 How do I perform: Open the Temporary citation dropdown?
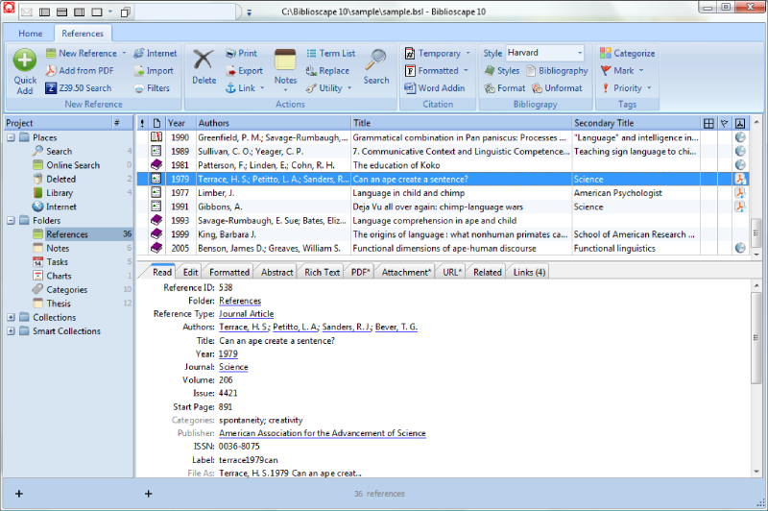pyautogui.click(x=468, y=53)
